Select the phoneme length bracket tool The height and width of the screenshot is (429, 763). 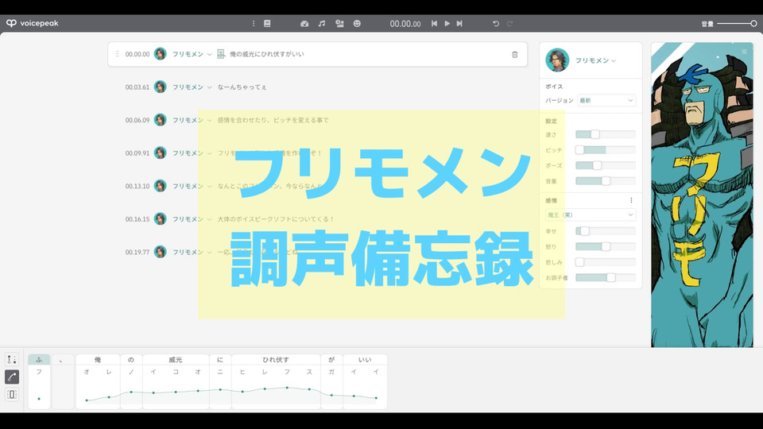click(12, 395)
